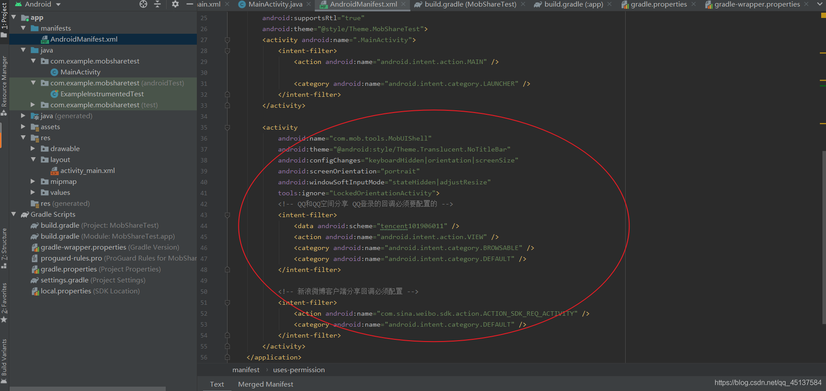
Task: Switch to Merged Manifest view
Action: tap(266, 384)
